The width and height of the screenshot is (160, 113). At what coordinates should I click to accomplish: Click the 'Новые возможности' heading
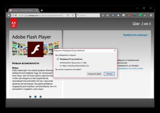pyautogui.click(x=26, y=63)
